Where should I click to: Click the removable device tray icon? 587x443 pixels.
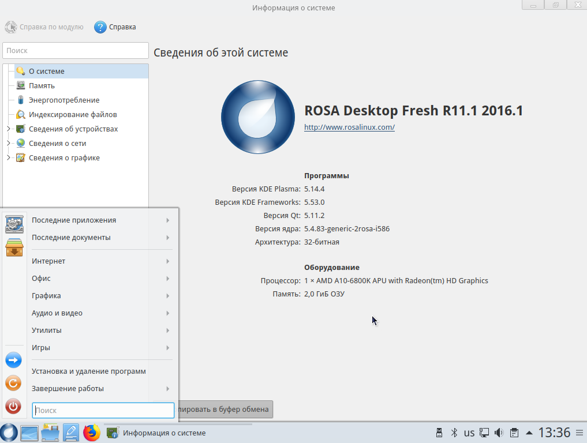tap(439, 433)
